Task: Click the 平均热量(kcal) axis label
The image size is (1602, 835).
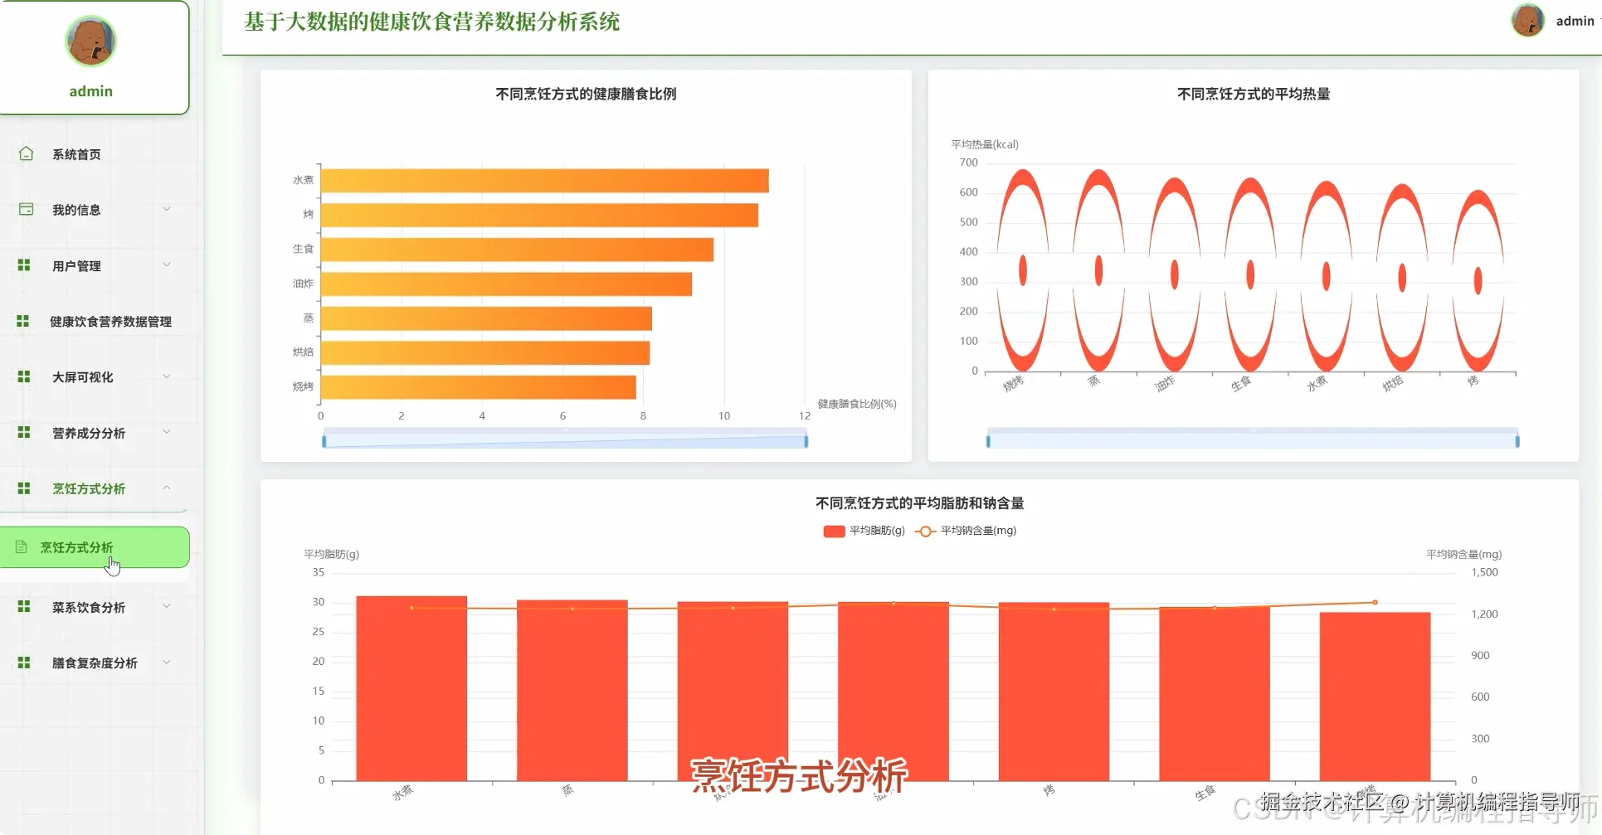Action: 985,144
